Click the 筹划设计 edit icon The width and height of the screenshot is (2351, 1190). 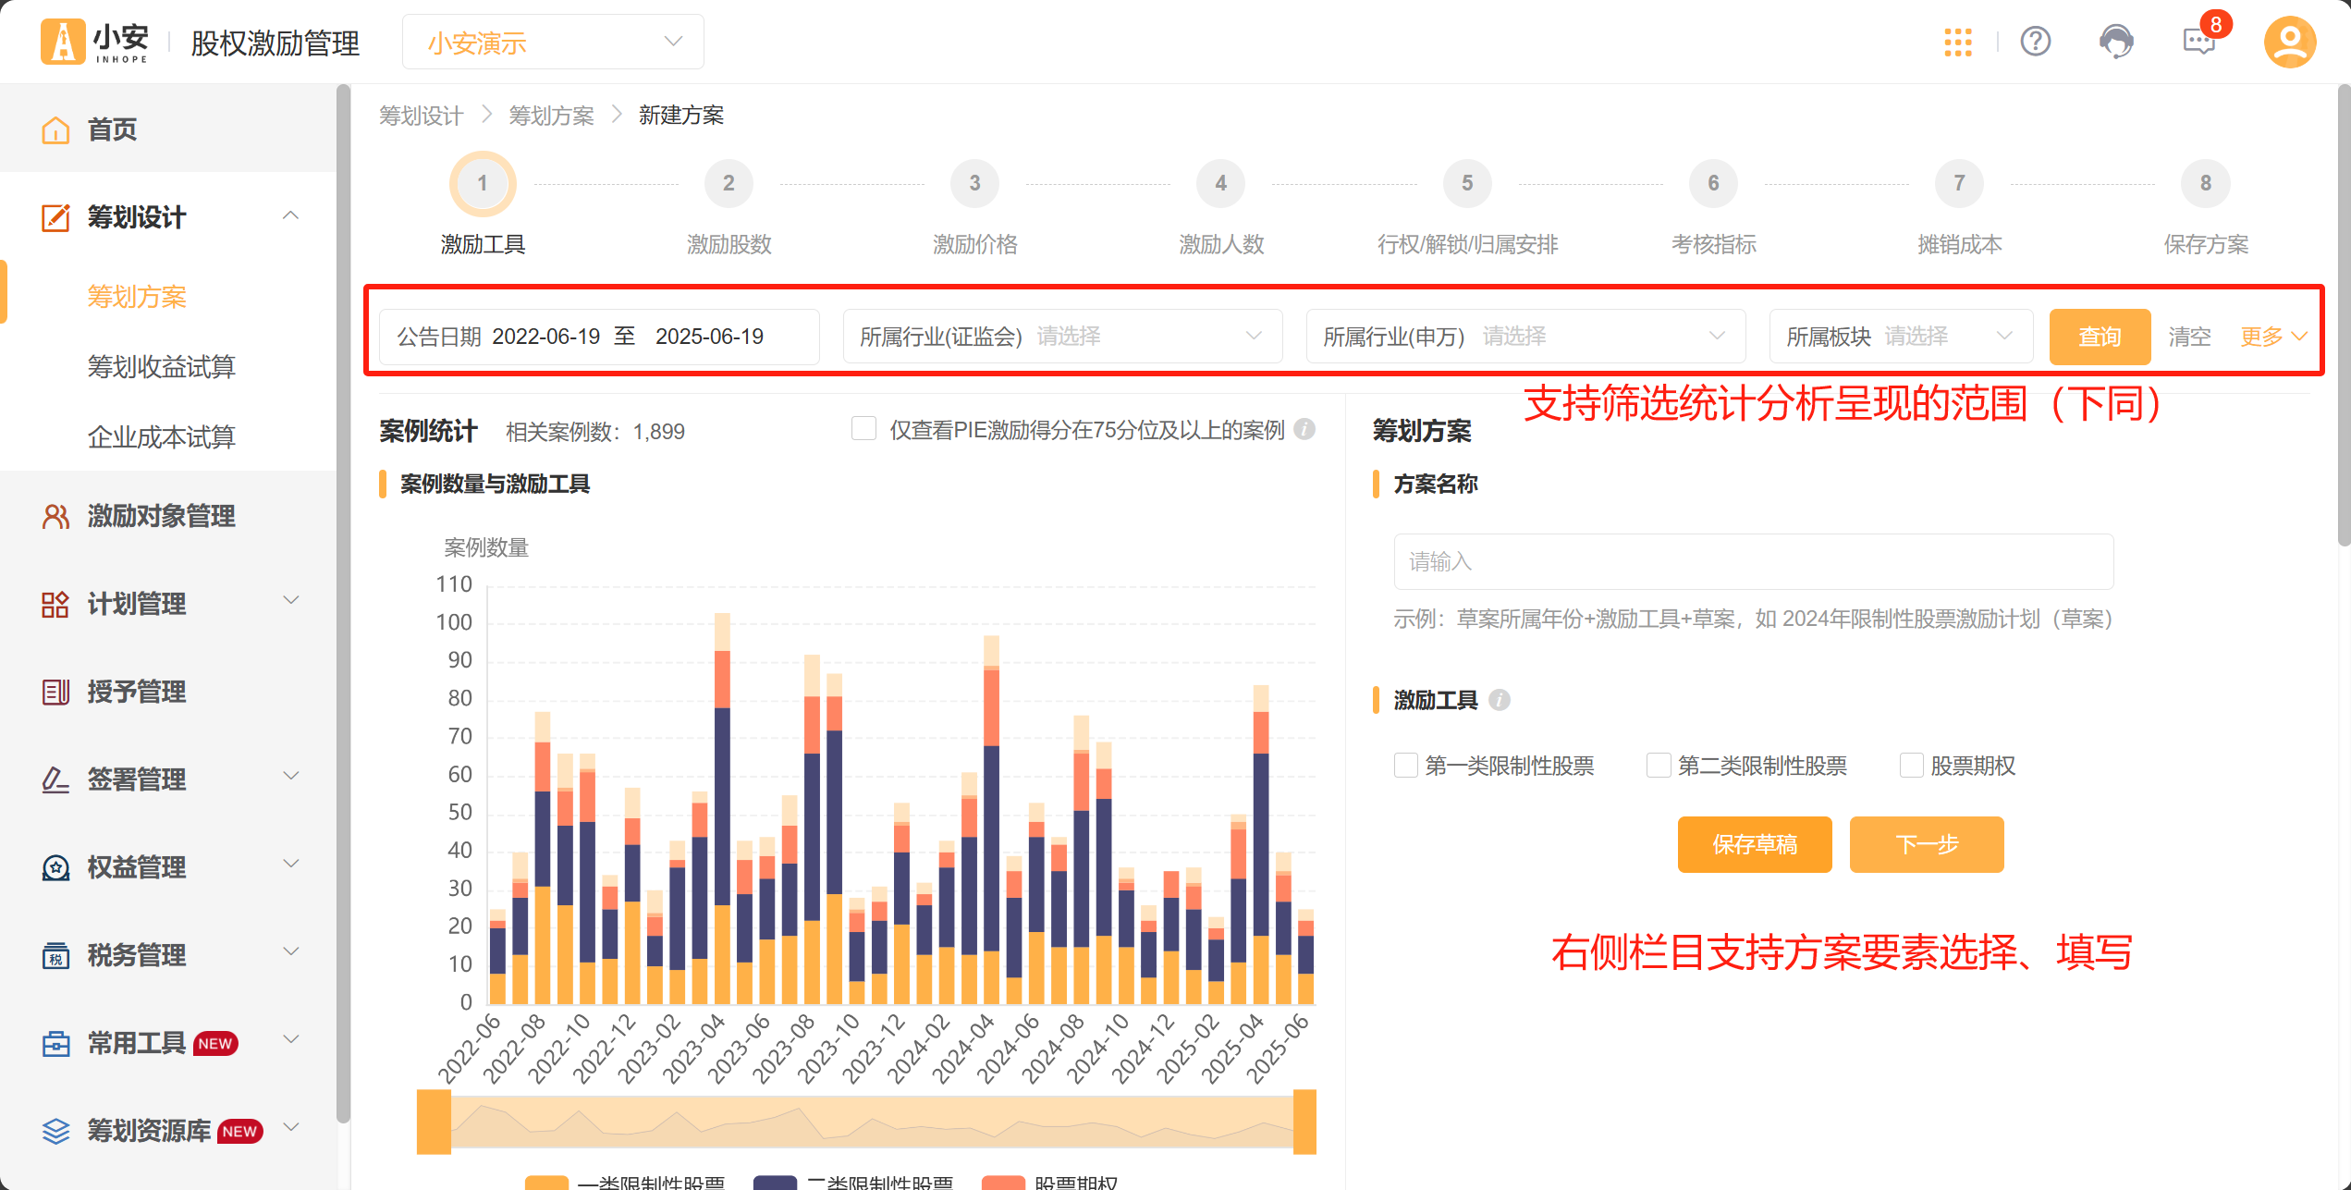tap(55, 217)
